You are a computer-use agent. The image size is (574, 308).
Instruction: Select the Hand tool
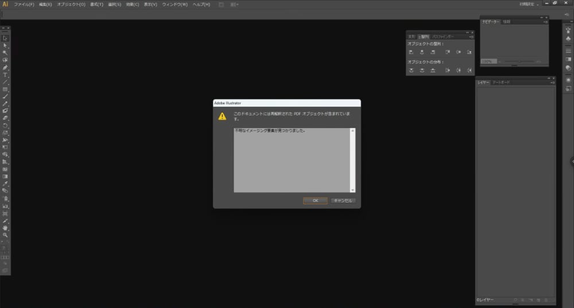(x=5, y=228)
